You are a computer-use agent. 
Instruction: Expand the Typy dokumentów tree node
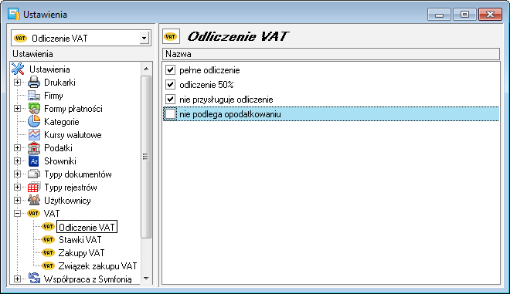pyautogui.click(x=17, y=174)
